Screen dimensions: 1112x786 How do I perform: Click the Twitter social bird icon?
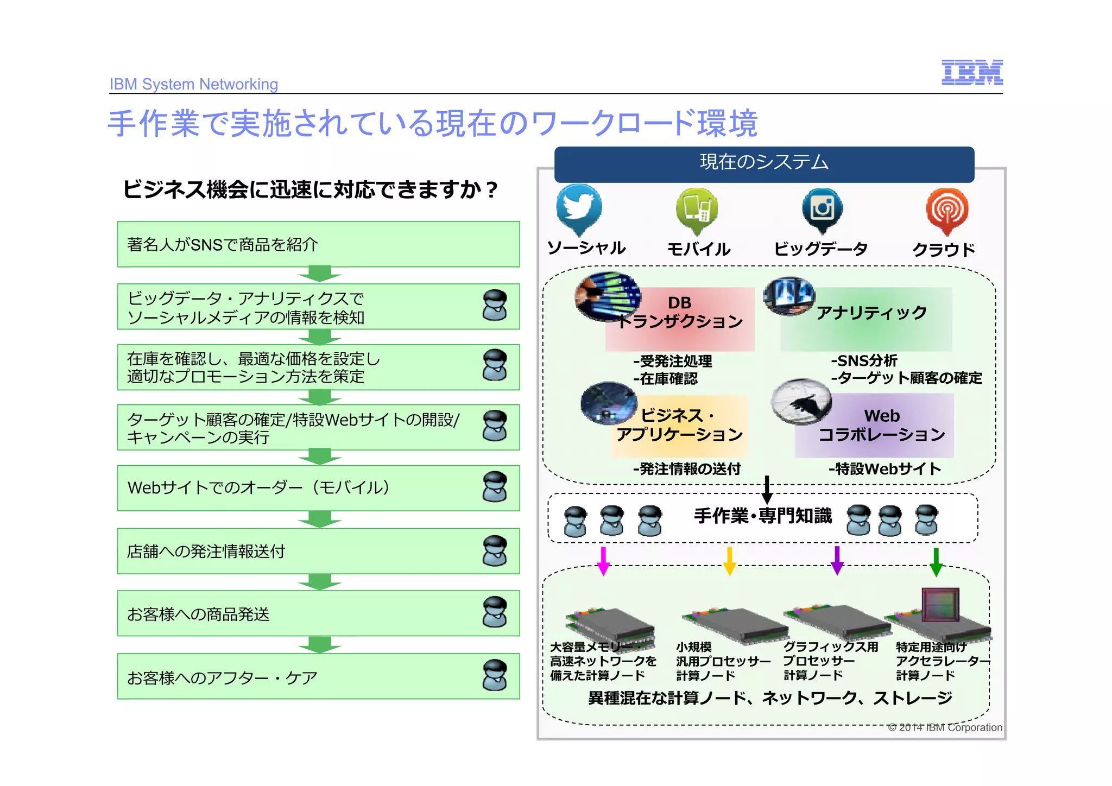coord(579,208)
